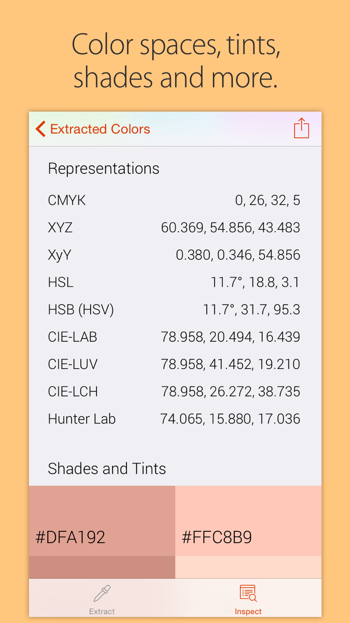Select the CIE-LUV values row
Screen dimensions: 350x623
[231, 364]
